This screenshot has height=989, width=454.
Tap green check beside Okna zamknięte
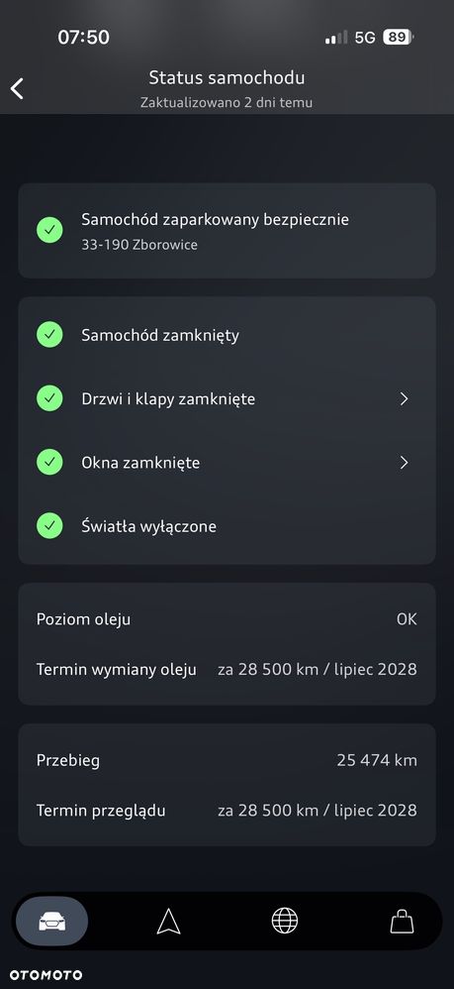(x=49, y=463)
